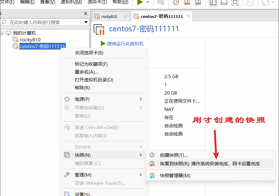Click the clock-plus icon beside 拍摄快照(T)
This screenshot has height=196, width=279.
tap(152, 155)
